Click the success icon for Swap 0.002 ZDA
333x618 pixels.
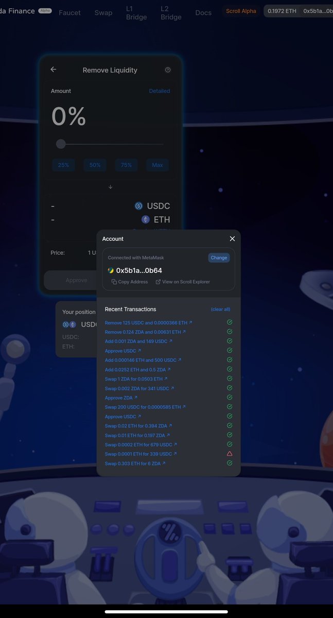point(230,388)
